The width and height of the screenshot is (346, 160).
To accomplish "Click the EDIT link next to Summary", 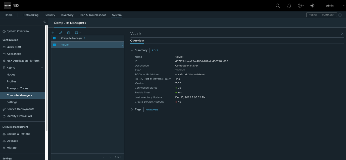I will click(x=155, y=51).
